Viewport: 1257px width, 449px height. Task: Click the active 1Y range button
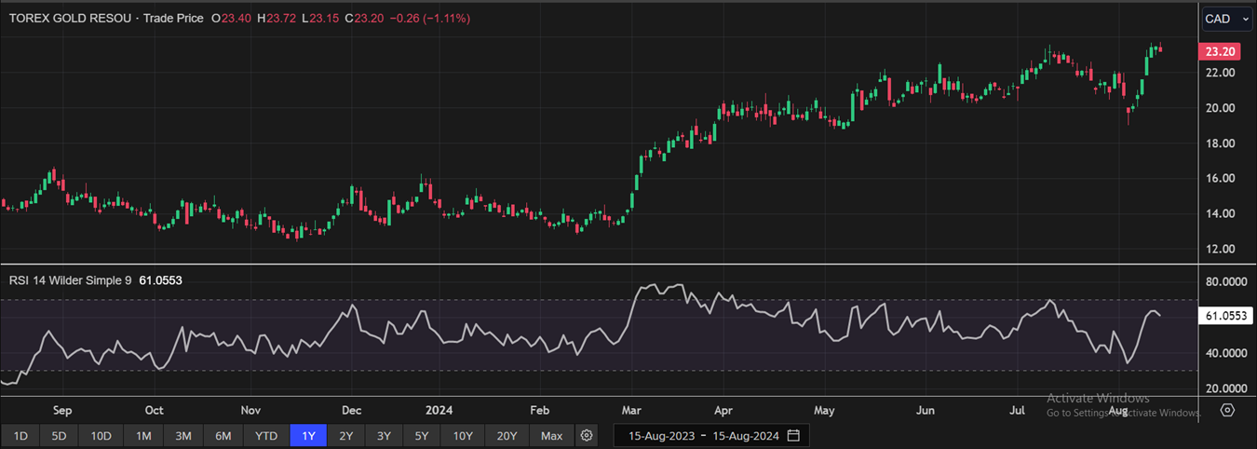(x=308, y=435)
